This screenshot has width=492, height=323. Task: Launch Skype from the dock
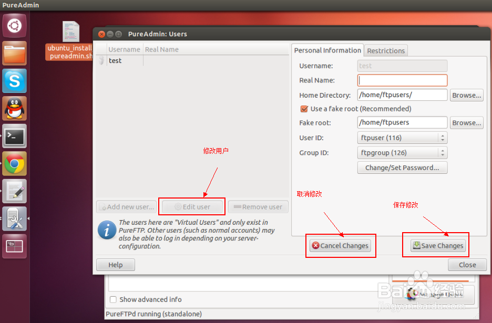[x=14, y=81]
